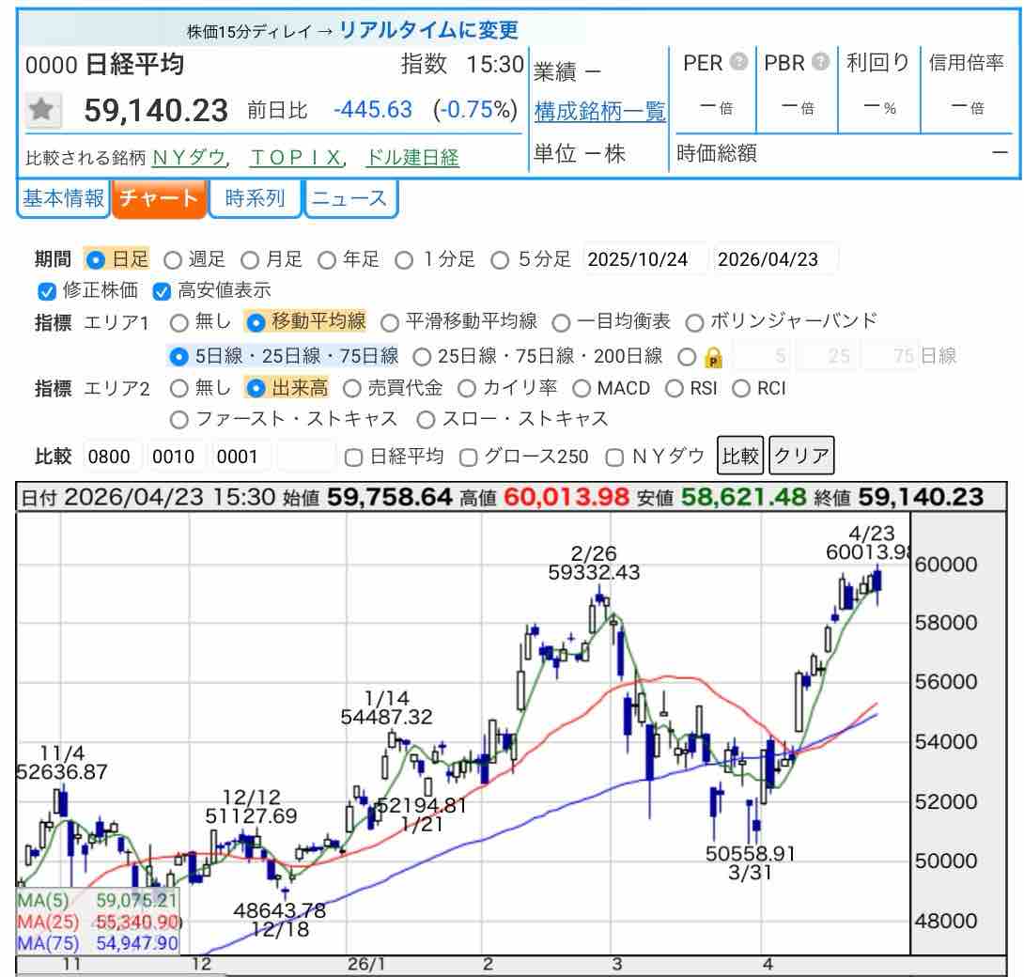The width and height of the screenshot is (1024, 977).
Task: Select the 週足 period radio button
Action: tap(174, 260)
